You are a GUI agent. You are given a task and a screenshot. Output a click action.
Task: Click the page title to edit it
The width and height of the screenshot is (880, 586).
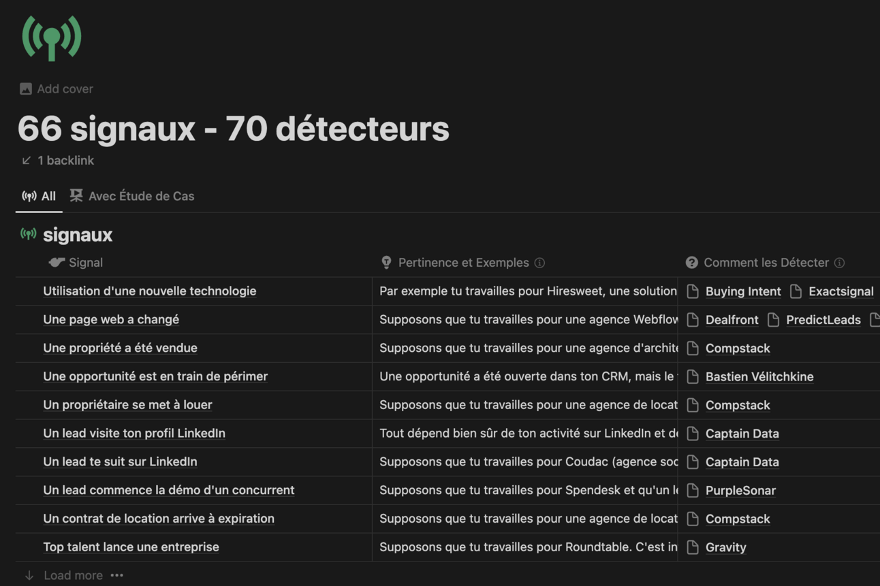232,129
